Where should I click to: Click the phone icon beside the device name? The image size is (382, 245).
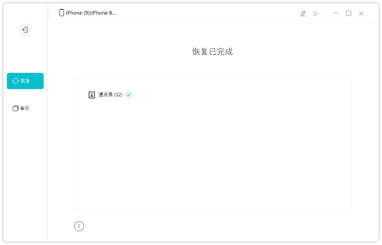(61, 13)
